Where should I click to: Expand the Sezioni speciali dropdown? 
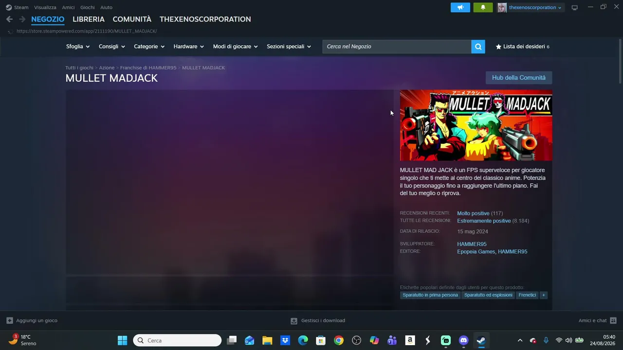point(289,47)
